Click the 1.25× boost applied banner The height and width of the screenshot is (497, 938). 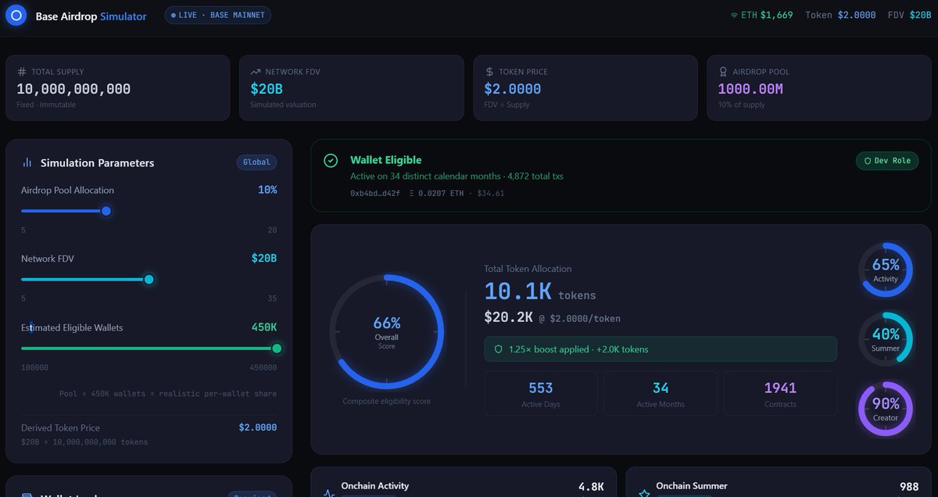[661, 349]
